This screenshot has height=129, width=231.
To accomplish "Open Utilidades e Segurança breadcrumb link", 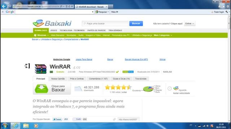I will pyautogui.click(x=51, y=39).
